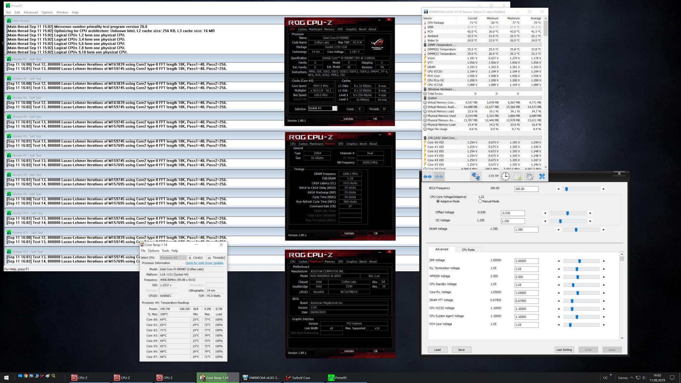Click the HWiNFO expand columns arrows icon
Image resolution: width=681 pixels, height=383 pixels.
click(428, 177)
